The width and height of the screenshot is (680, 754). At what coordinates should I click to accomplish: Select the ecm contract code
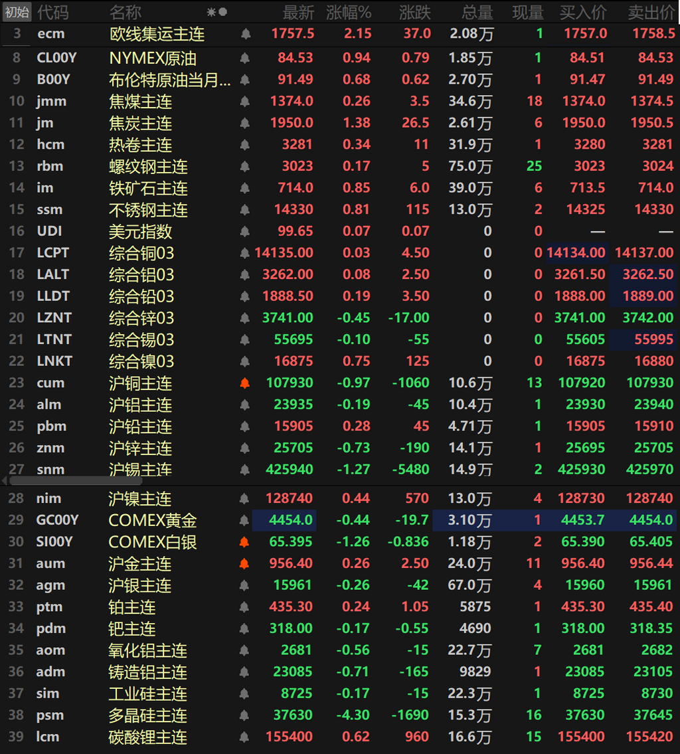coord(51,34)
